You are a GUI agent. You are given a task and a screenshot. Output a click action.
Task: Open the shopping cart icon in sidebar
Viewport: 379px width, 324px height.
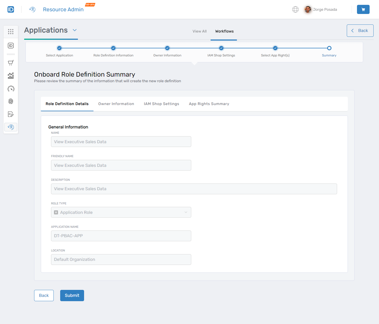point(11,63)
